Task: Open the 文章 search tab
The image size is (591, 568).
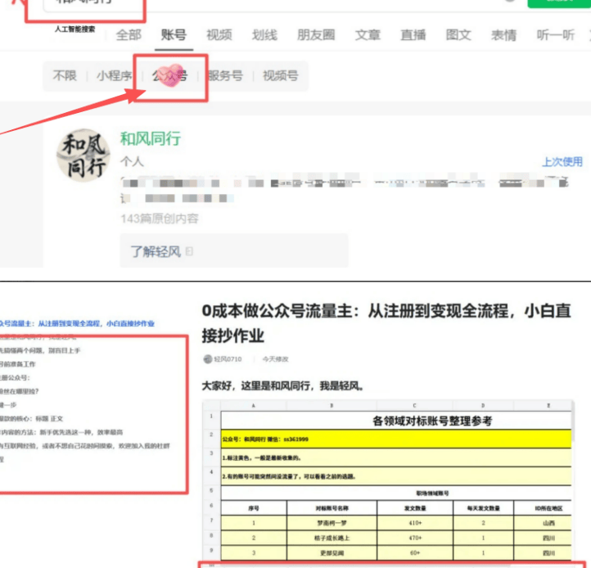Action: pyautogui.click(x=368, y=34)
